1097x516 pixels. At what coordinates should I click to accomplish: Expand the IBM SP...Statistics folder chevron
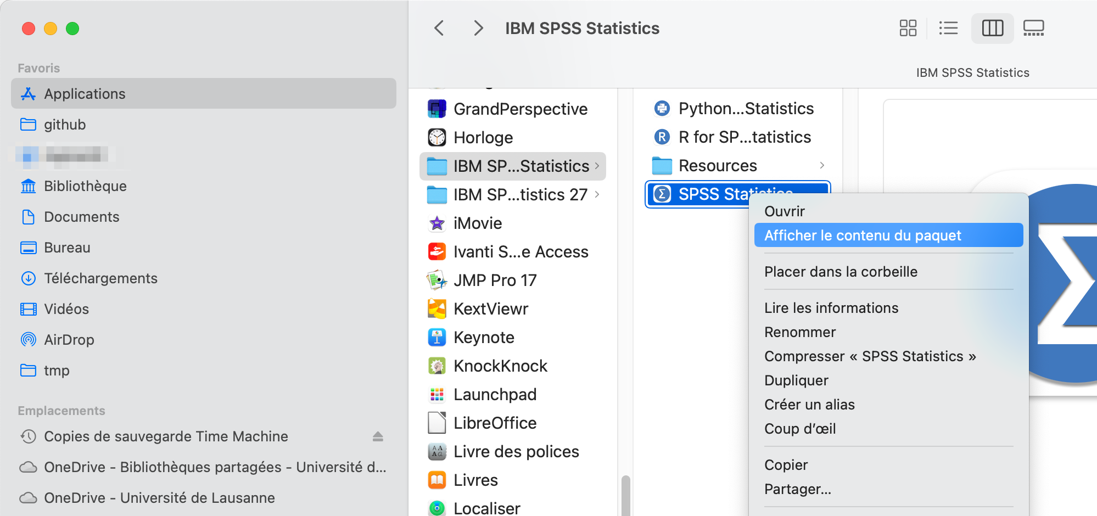pos(597,166)
